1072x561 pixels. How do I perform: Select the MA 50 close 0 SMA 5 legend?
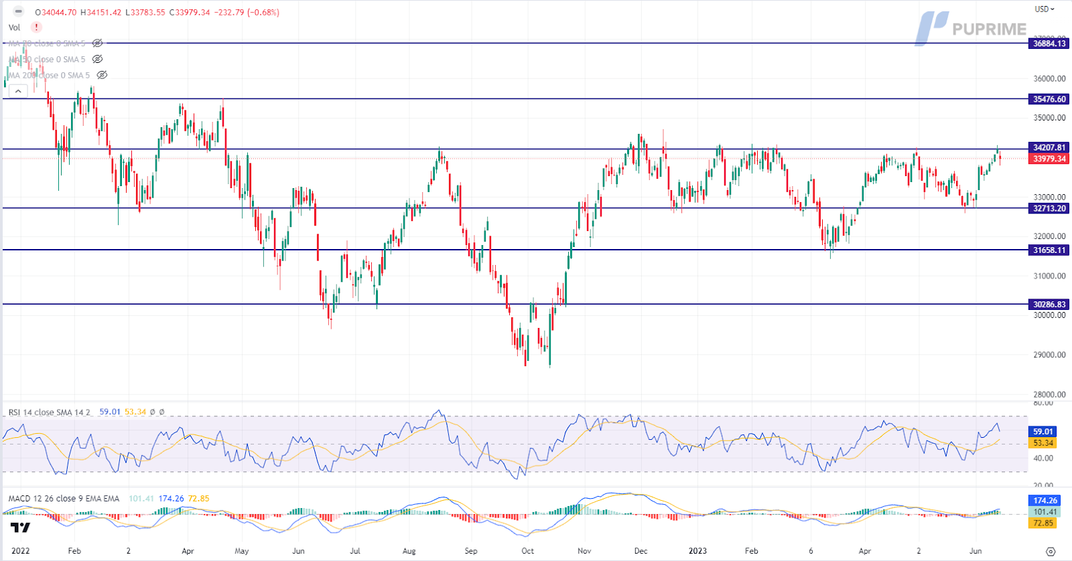click(47, 59)
